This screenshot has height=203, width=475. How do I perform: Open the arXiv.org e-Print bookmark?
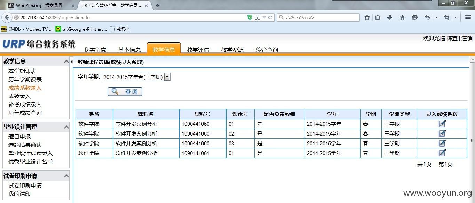click(x=81, y=29)
